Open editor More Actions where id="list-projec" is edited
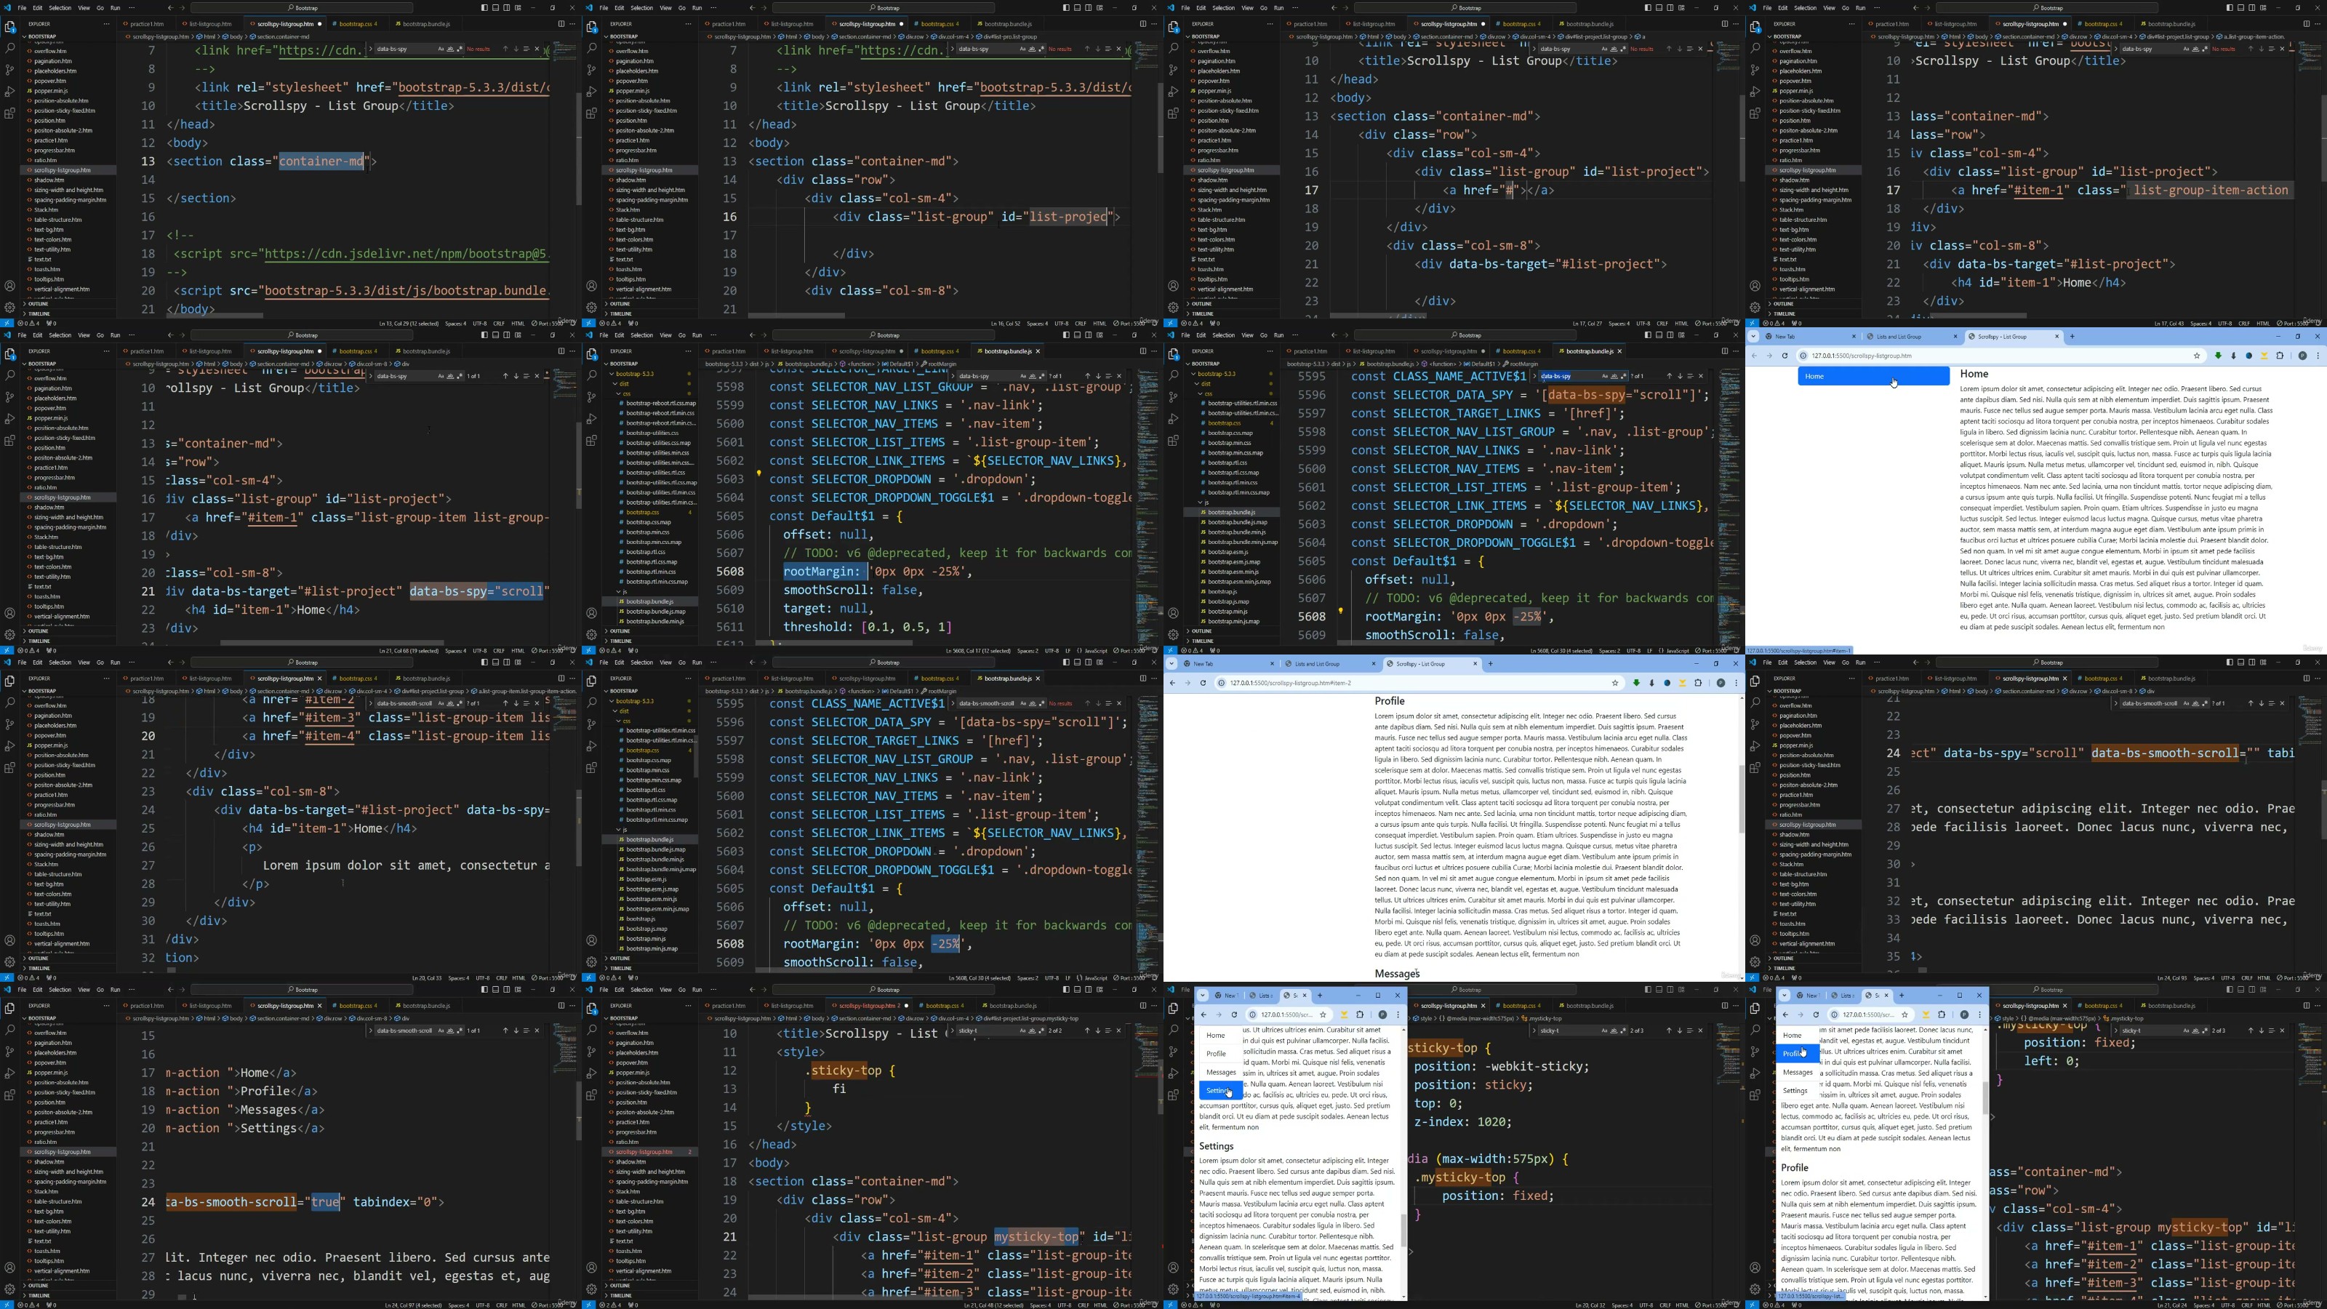Viewport: 2327px width, 1309px height. 1153,25
